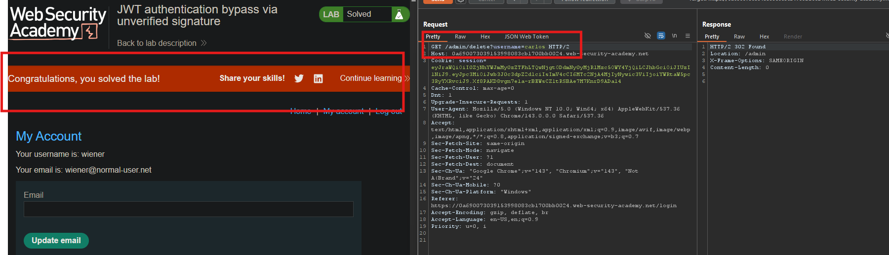Click the X-Frame-Options: SAMEORIGIN response header
The height and width of the screenshot is (255, 889).
pos(757,61)
